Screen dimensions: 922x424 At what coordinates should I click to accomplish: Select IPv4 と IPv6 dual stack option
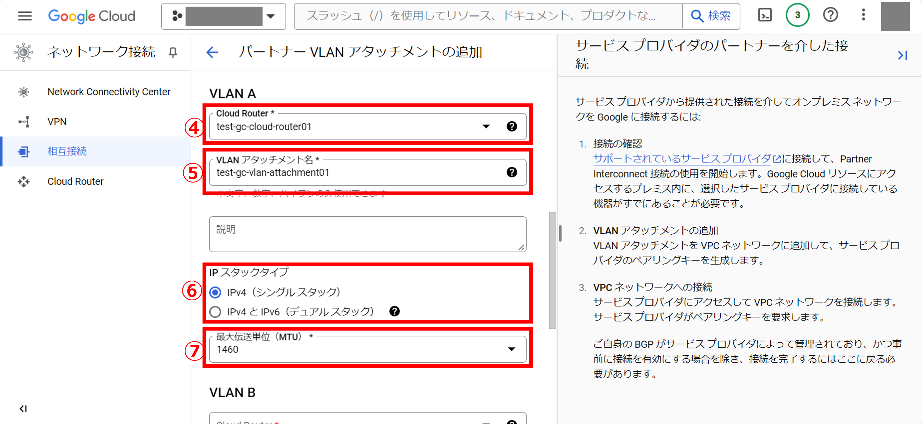215,312
